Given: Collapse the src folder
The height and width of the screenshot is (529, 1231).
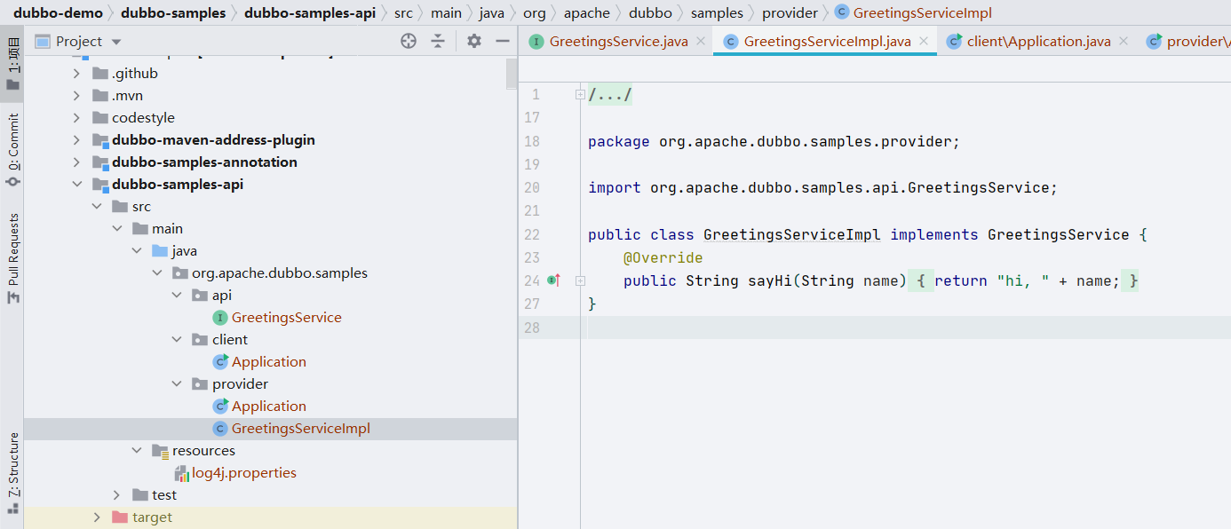Looking at the screenshot, I should click(97, 206).
